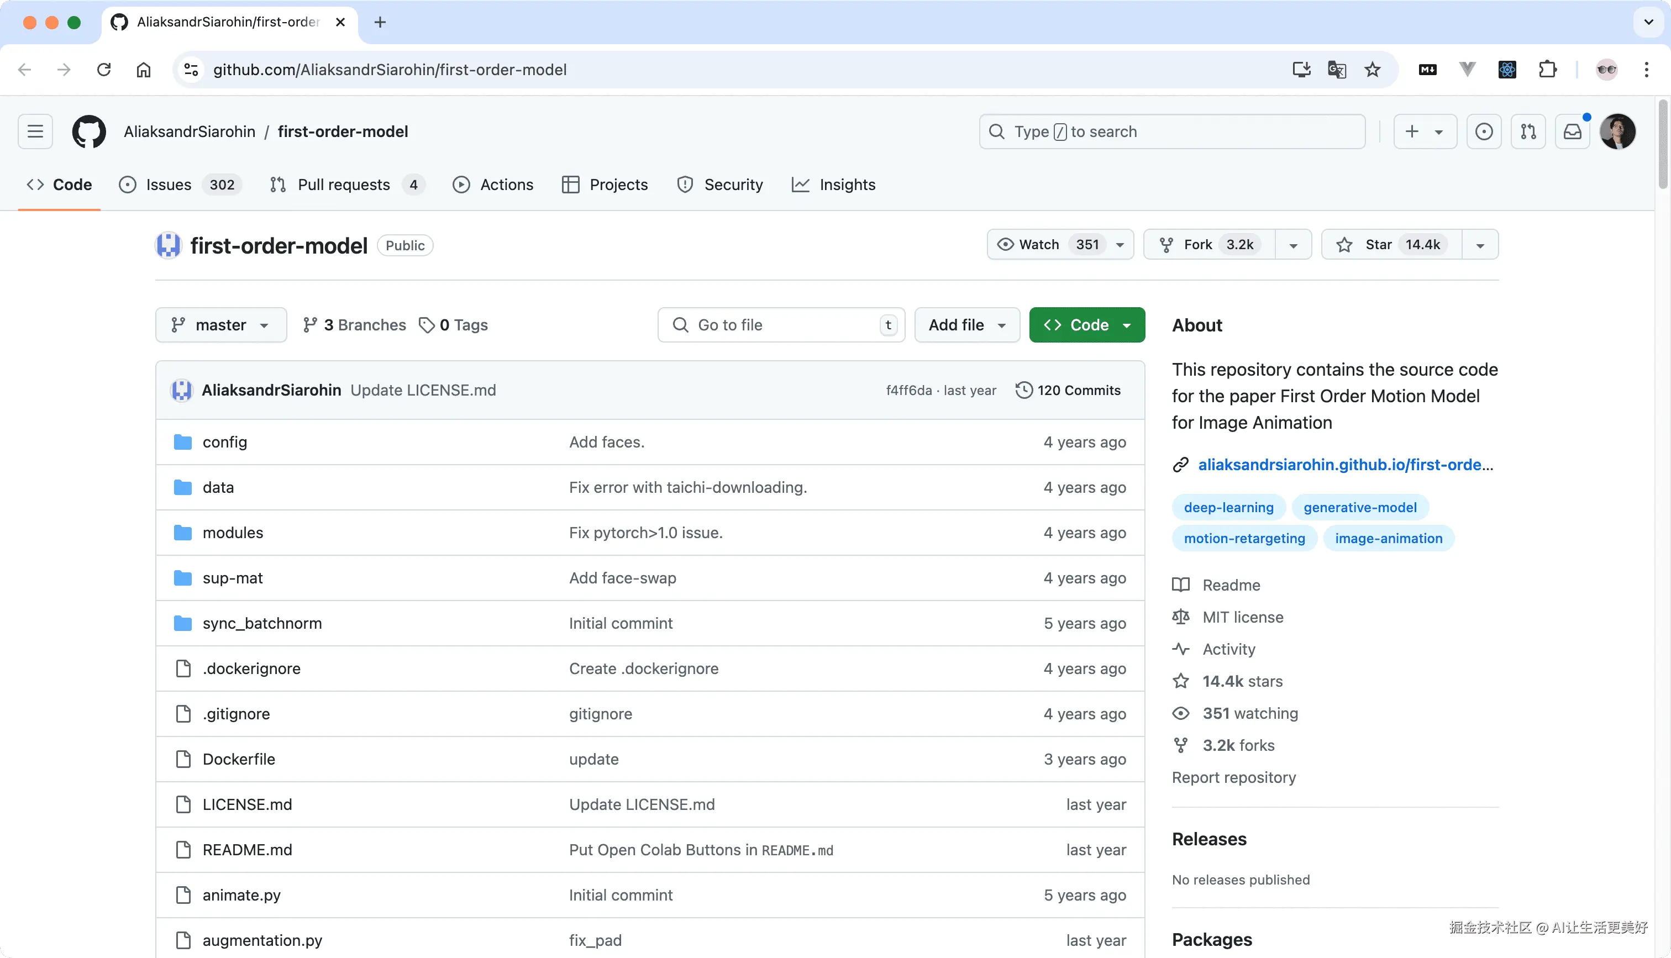Star the first-order-model repository
Viewport: 1671px width, 958px height.
point(1380,244)
